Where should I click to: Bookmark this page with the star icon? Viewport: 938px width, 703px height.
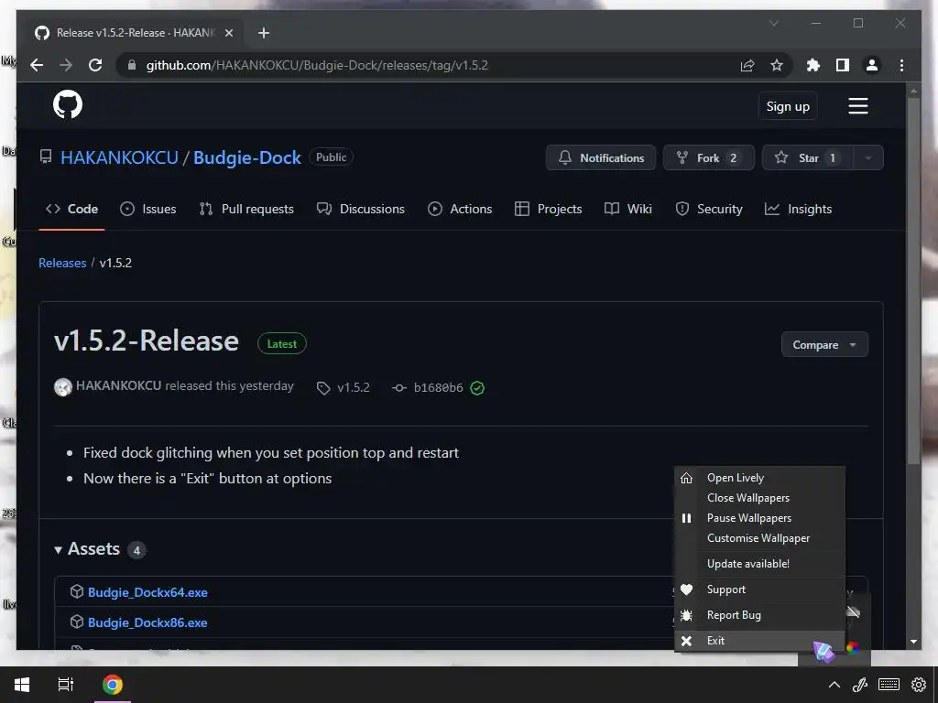(777, 65)
